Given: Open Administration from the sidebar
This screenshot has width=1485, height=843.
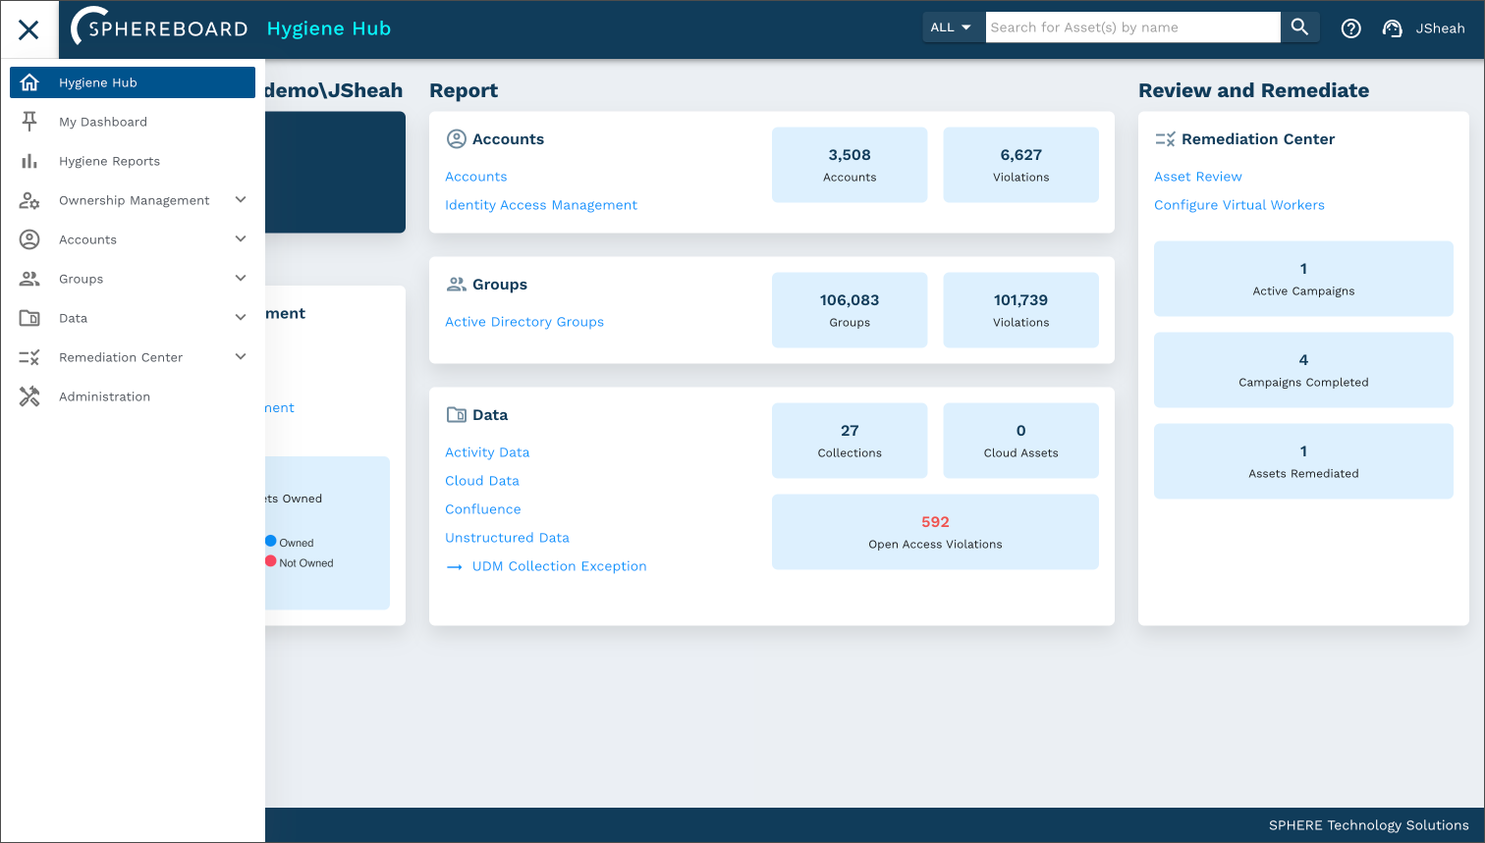Looking at the screenshot, I should point(133,396).
